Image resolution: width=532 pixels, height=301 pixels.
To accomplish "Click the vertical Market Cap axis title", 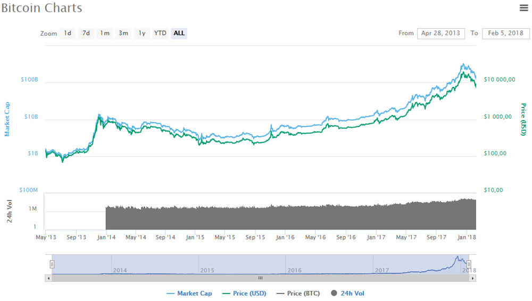I will (x=7, y=119).
